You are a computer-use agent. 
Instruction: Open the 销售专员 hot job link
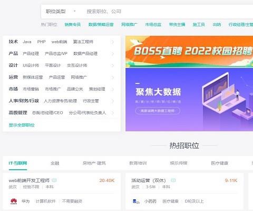pos(73,24)
